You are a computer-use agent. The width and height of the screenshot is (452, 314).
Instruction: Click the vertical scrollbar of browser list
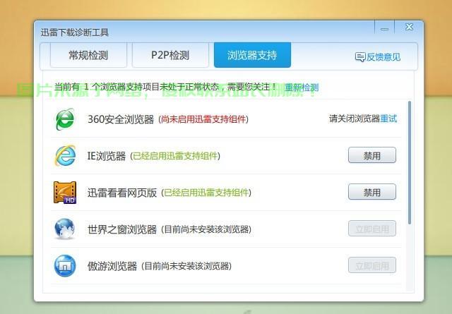coord(410,162)
